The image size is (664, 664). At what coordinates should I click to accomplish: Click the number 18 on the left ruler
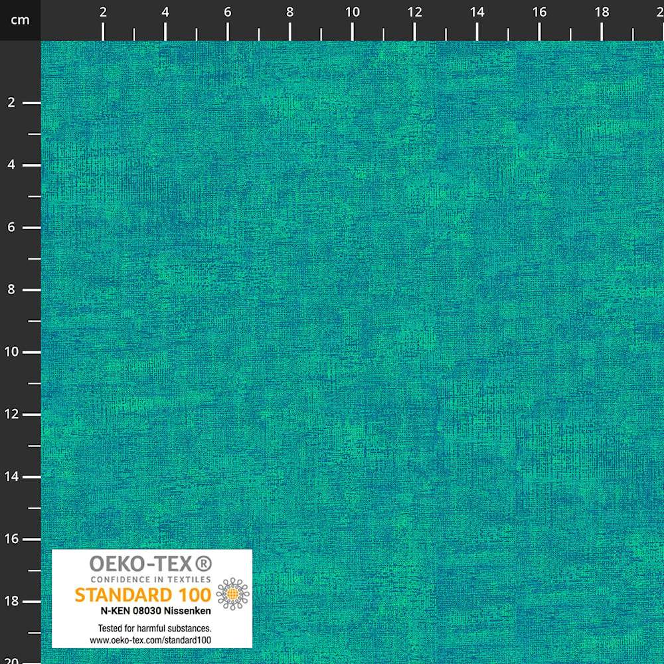11,601
